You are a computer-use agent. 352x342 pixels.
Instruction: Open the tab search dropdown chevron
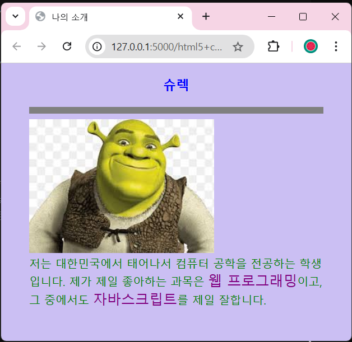pyautogui.click(x=15, y=16)
